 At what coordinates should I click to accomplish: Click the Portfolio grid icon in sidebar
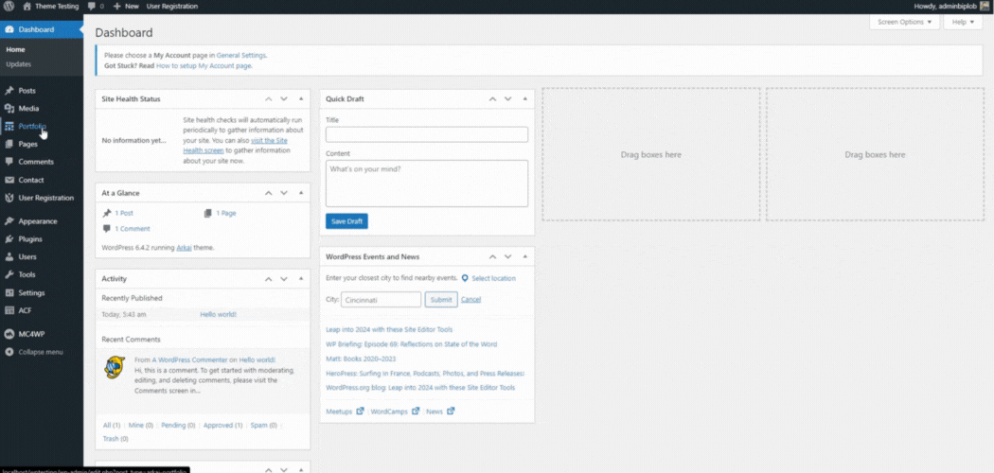(9, 126)
